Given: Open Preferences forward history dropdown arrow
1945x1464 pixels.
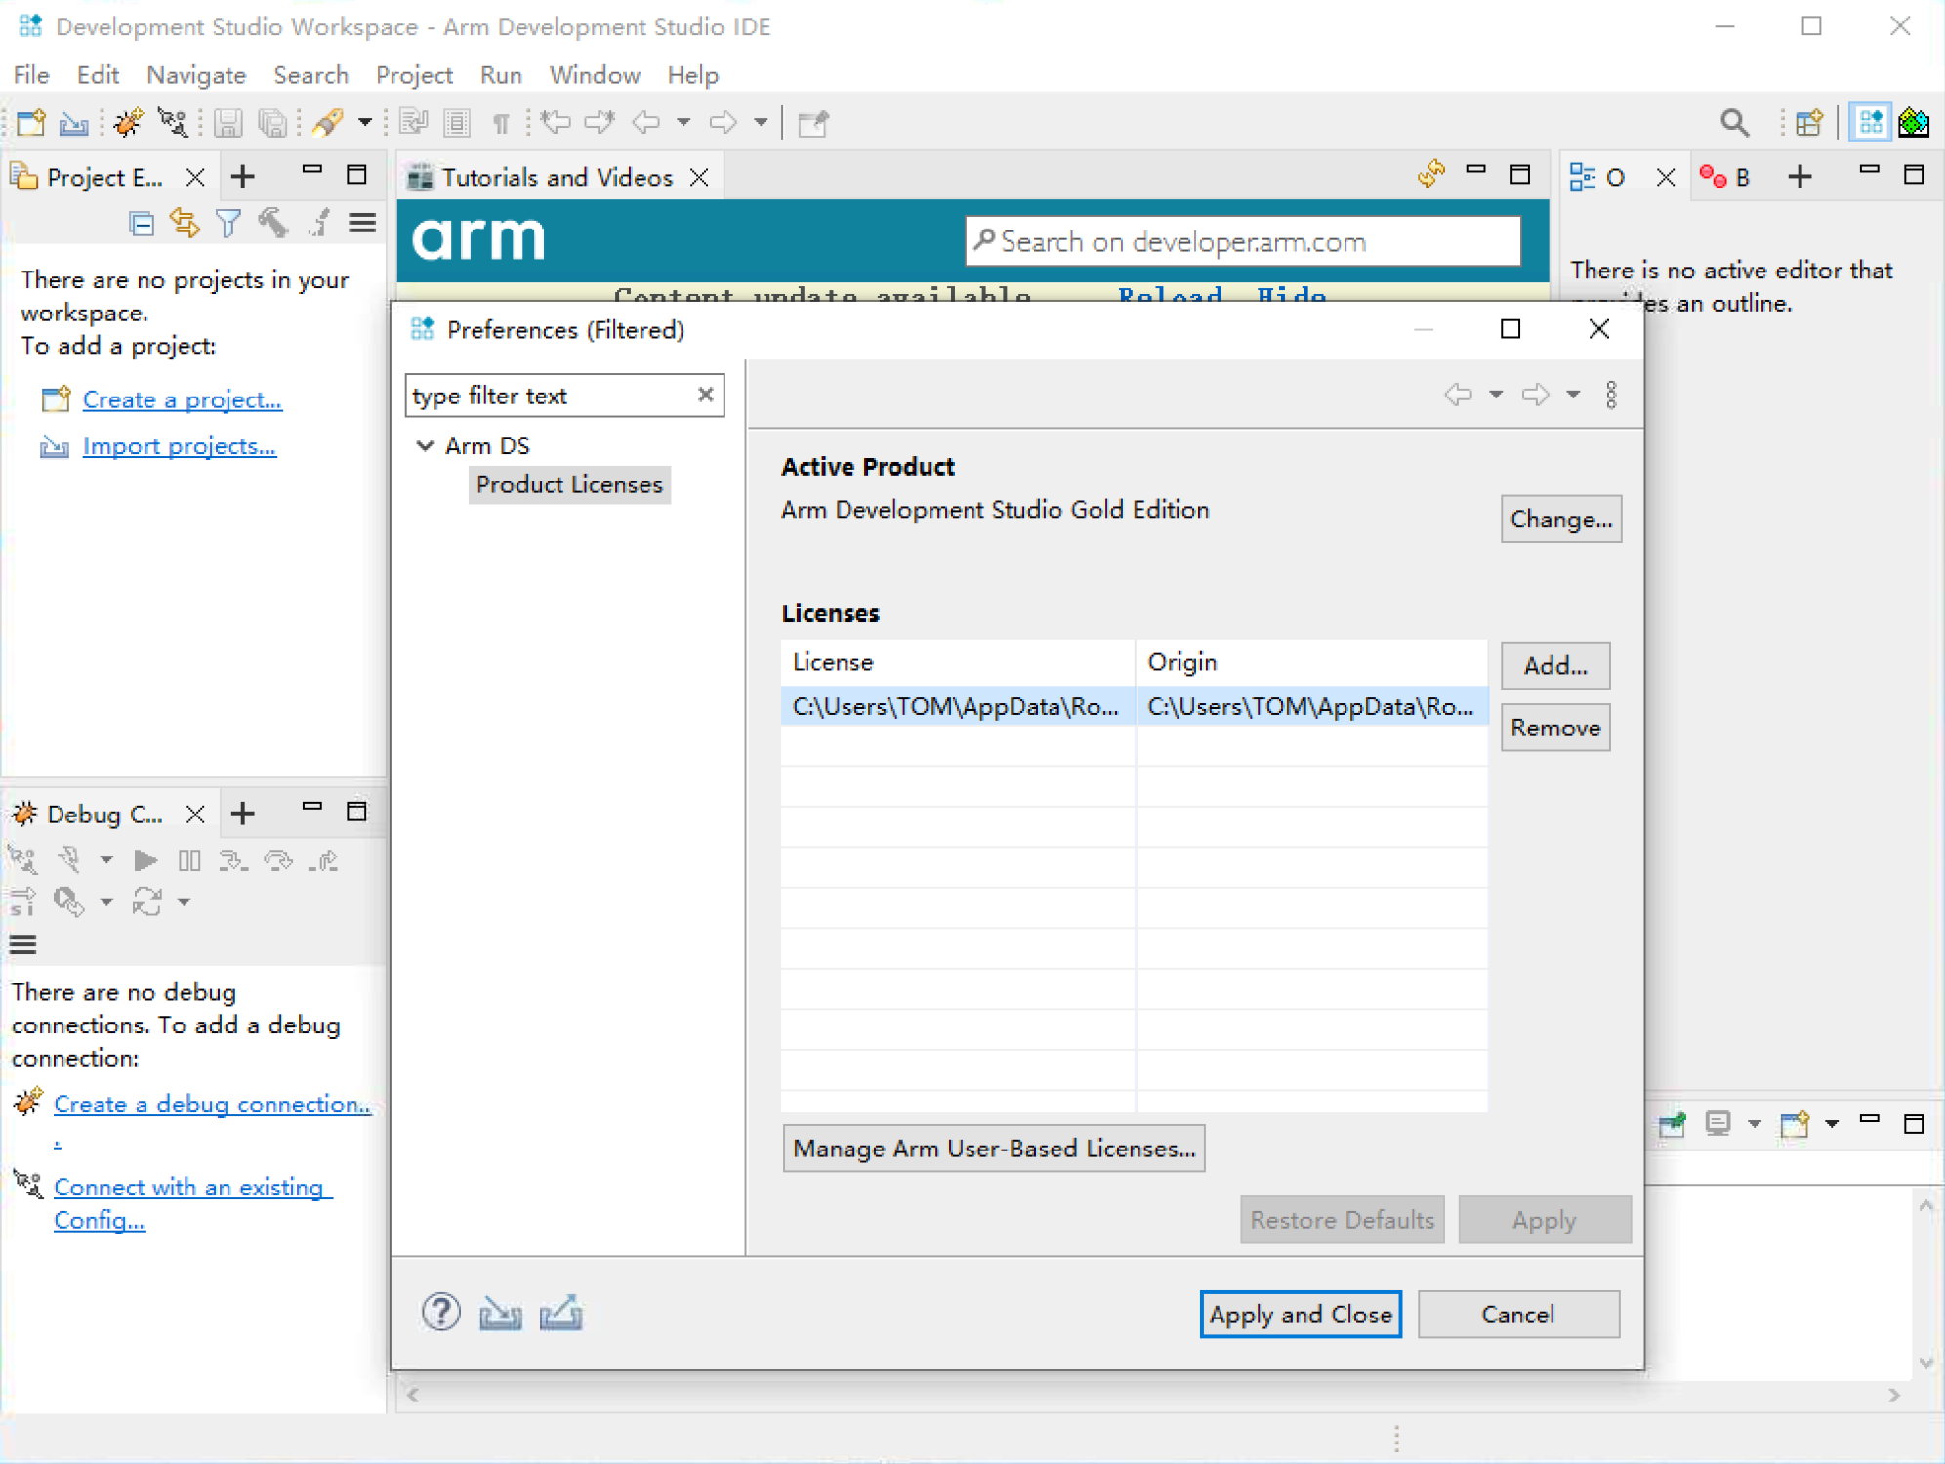Looking at the screenshot, I should pos(1573,395).
